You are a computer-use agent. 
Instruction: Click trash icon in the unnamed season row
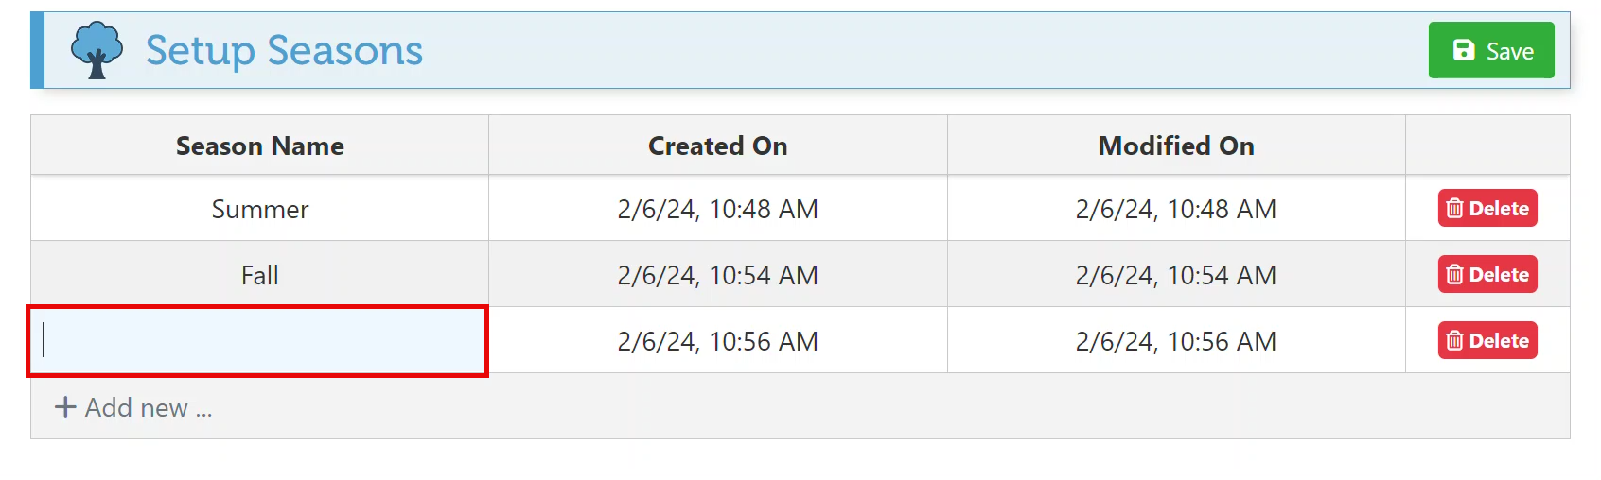coord(1455,341)
